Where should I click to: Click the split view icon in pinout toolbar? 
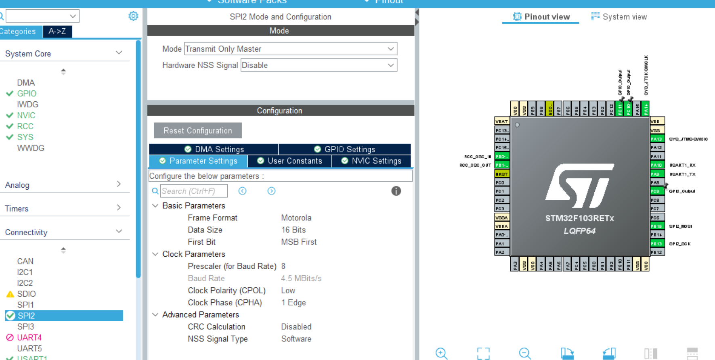point(651,354)
